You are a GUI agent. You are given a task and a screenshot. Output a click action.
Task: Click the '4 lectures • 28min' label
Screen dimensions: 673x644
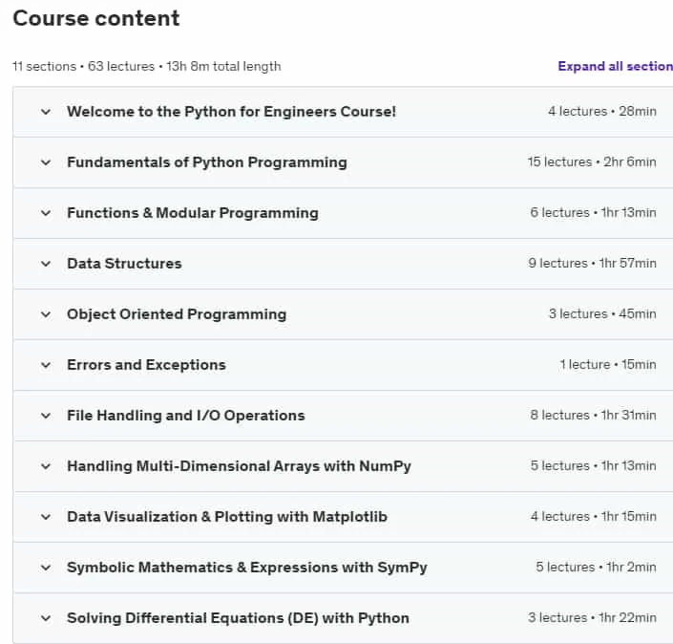click(602, 111)
